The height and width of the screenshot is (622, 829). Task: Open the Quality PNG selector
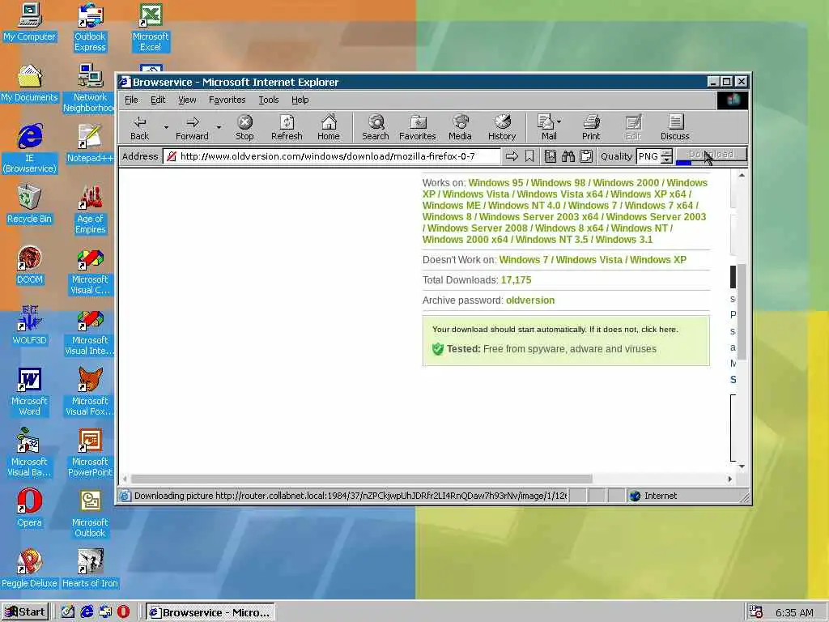click(x=654, y=156)
